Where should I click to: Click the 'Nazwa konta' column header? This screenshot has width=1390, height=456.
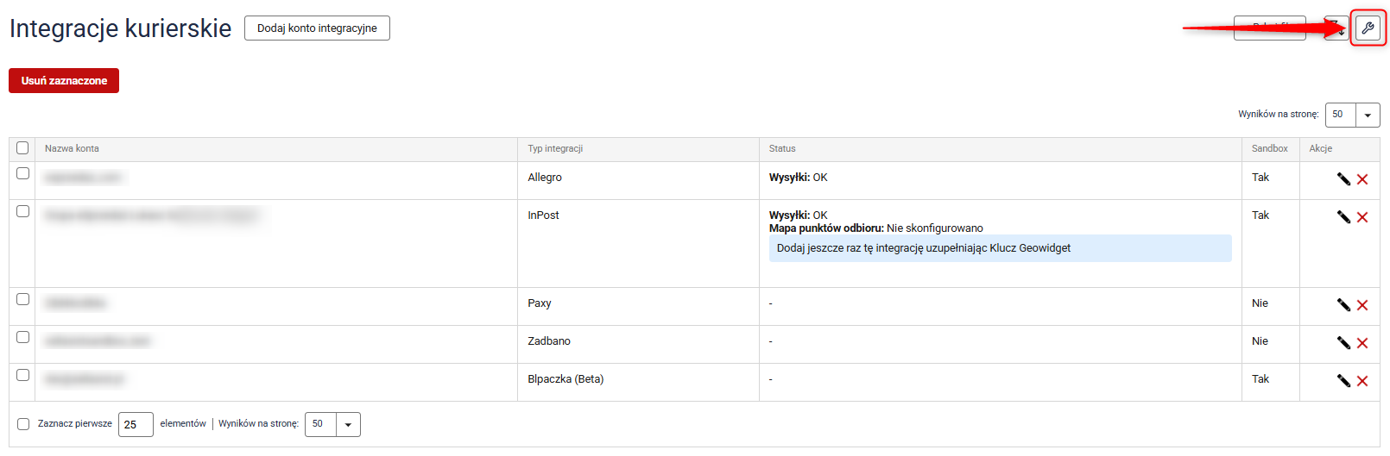[72, 148]
